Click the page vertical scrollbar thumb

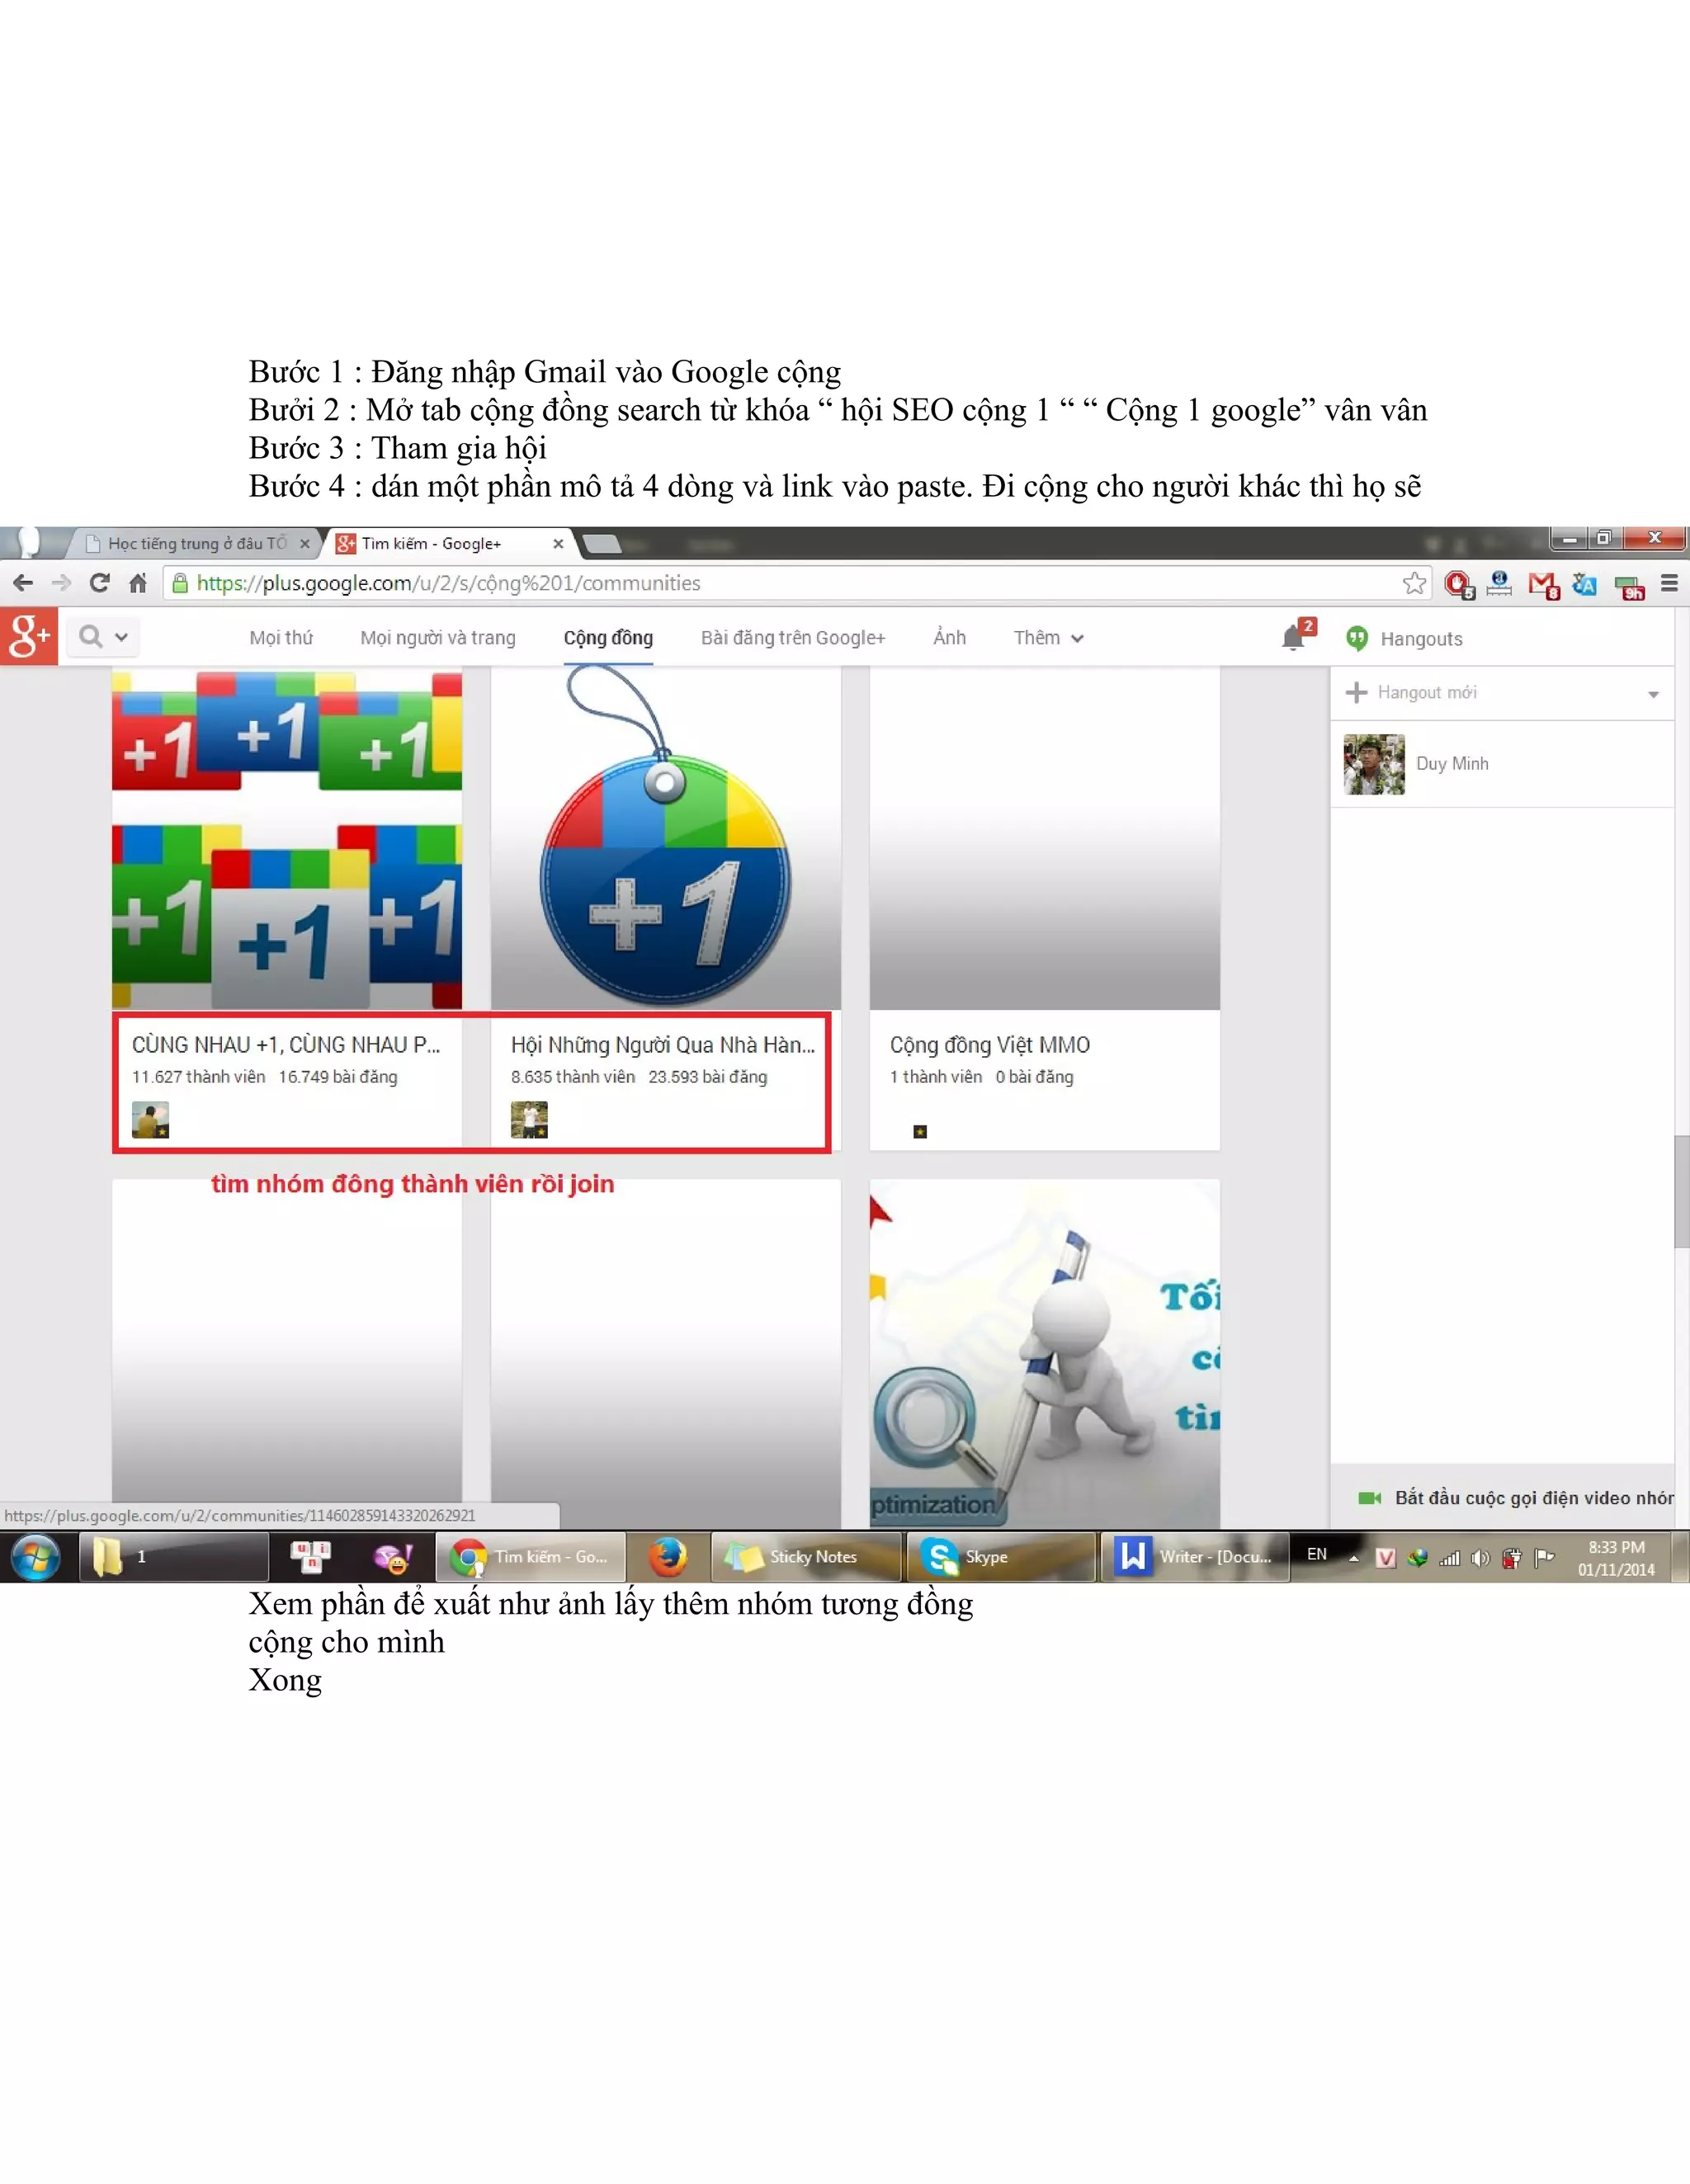(1681, 1191)
